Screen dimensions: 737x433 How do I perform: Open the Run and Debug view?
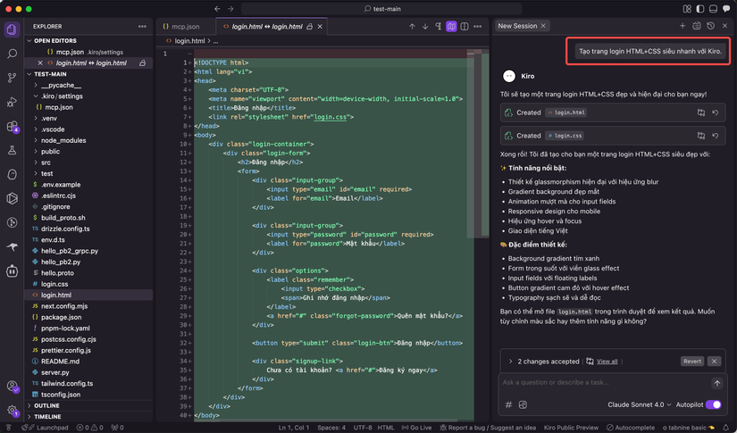click(12, 102)
